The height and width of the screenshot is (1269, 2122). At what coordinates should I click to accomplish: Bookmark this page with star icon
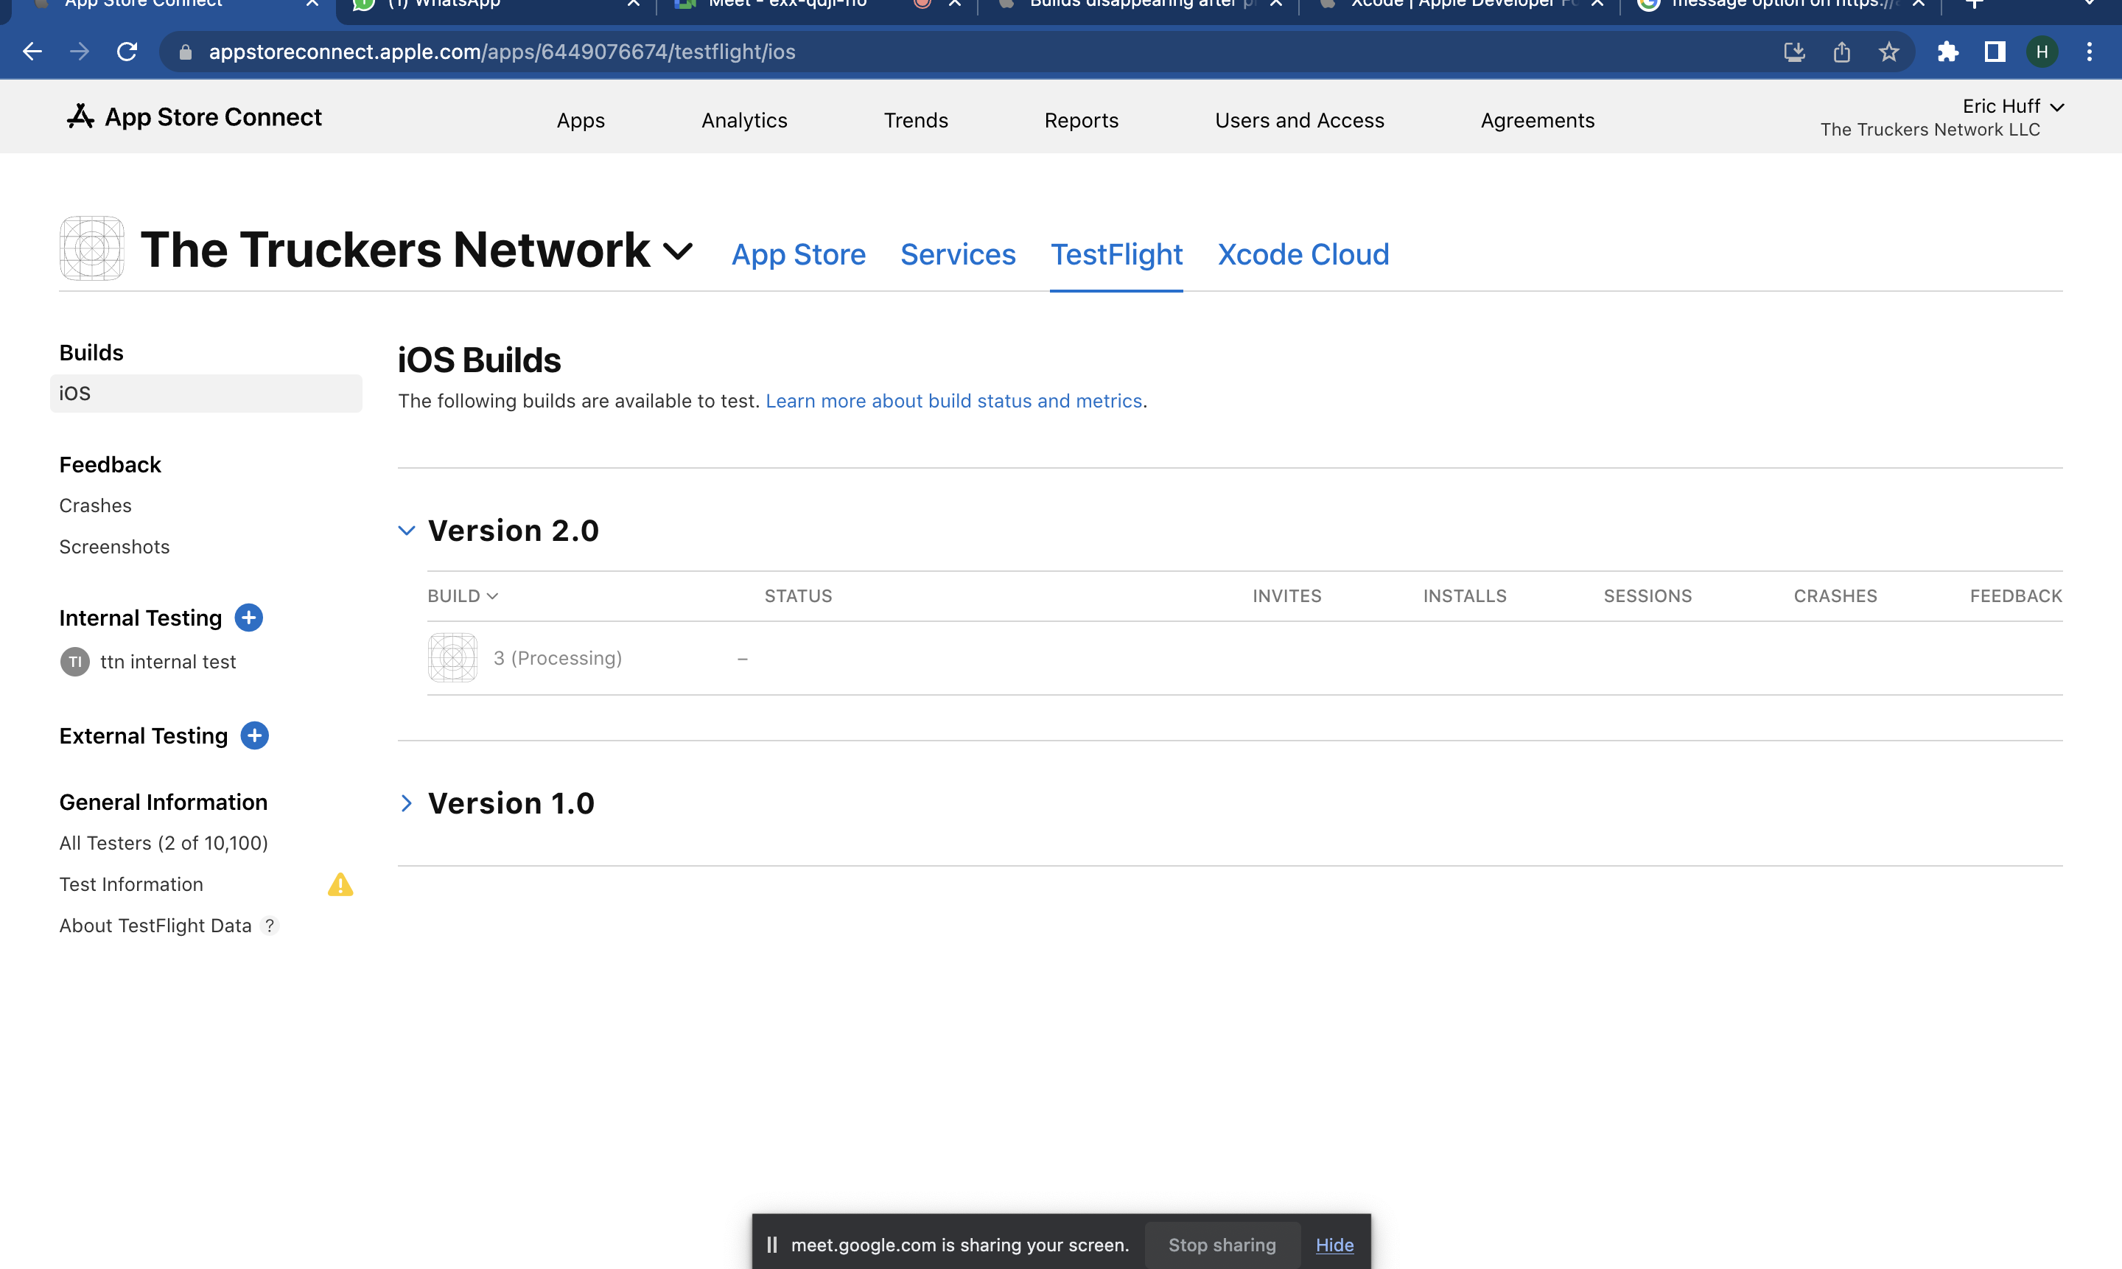(1888, 52)
